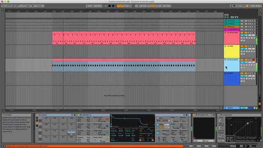Viewport: 263px width, 148px height.
Task: Fold the 93 Drum Rack track
Action: click(226, 60)
